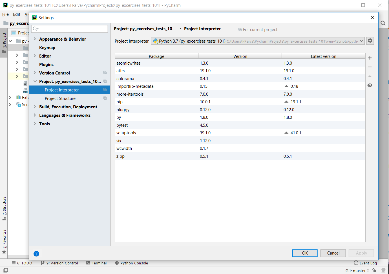Click breadcrumb Project: py_exercises_tests_10...

[145, 29]
